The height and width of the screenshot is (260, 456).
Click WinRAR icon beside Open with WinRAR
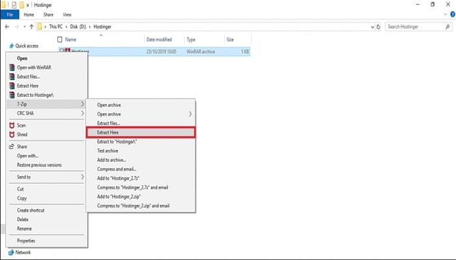(x=12, y=68)
